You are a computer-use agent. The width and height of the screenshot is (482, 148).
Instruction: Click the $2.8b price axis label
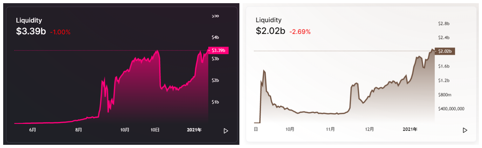click(444, 24)
